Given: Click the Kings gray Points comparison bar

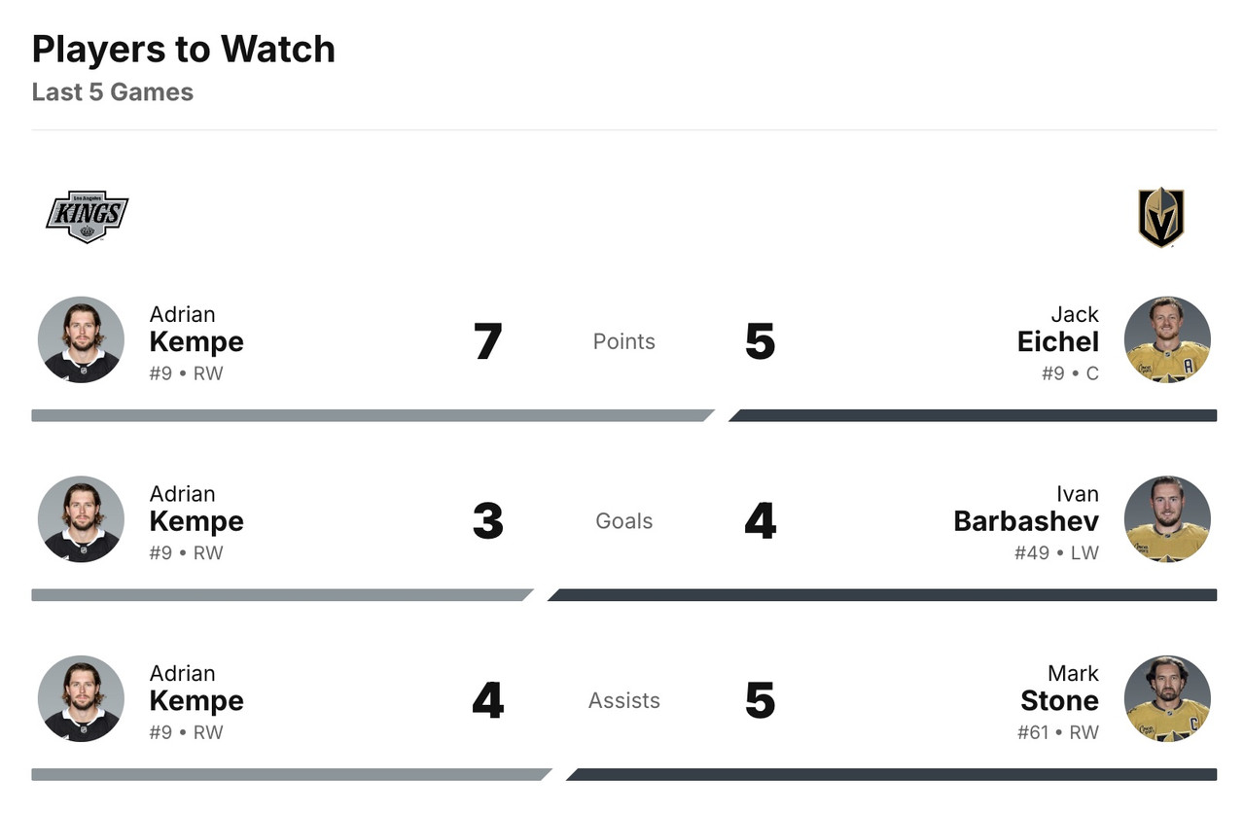Looking at the screenshot, I should 370,415.
